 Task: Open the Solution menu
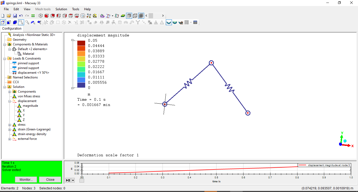pos(61,9)
